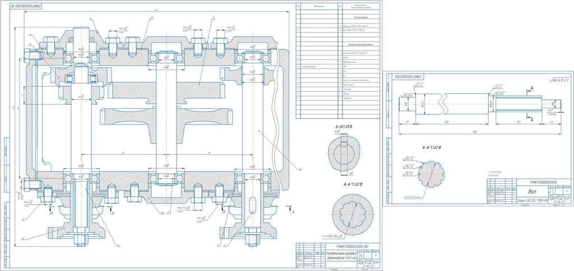The width and height of the screenshot is (574, 271).
Task: Click the 'Сталь 45Х ГОСТ 1050-88' material note
Action: click(x=531, y=200)
